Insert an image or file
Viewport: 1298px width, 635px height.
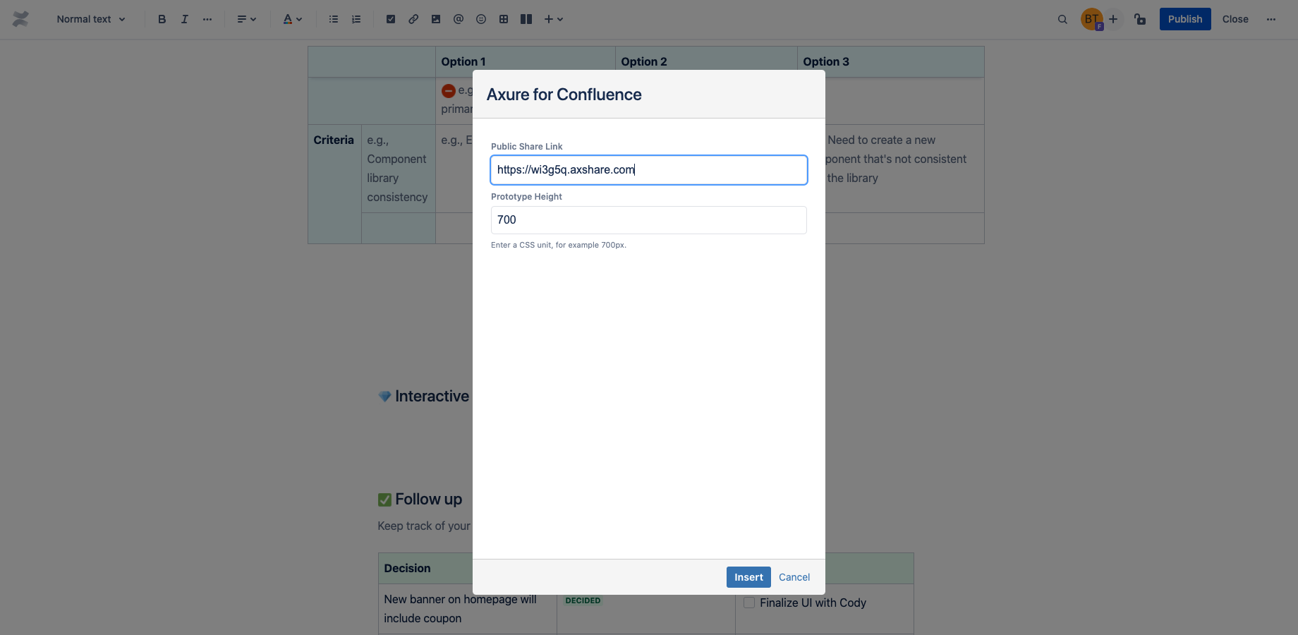(x=436, y=19)
